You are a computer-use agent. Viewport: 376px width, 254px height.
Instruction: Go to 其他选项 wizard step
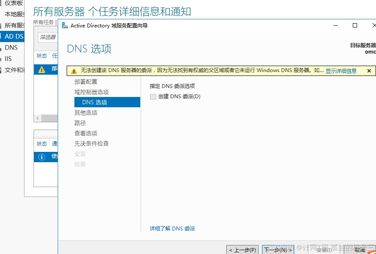(x=86, y=113)
